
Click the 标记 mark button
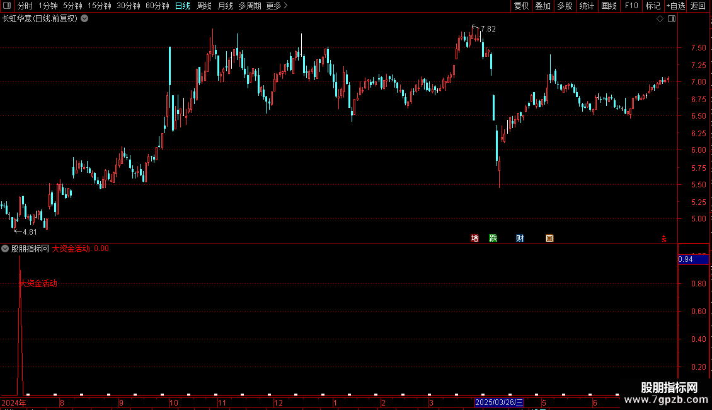coord(653,6)
